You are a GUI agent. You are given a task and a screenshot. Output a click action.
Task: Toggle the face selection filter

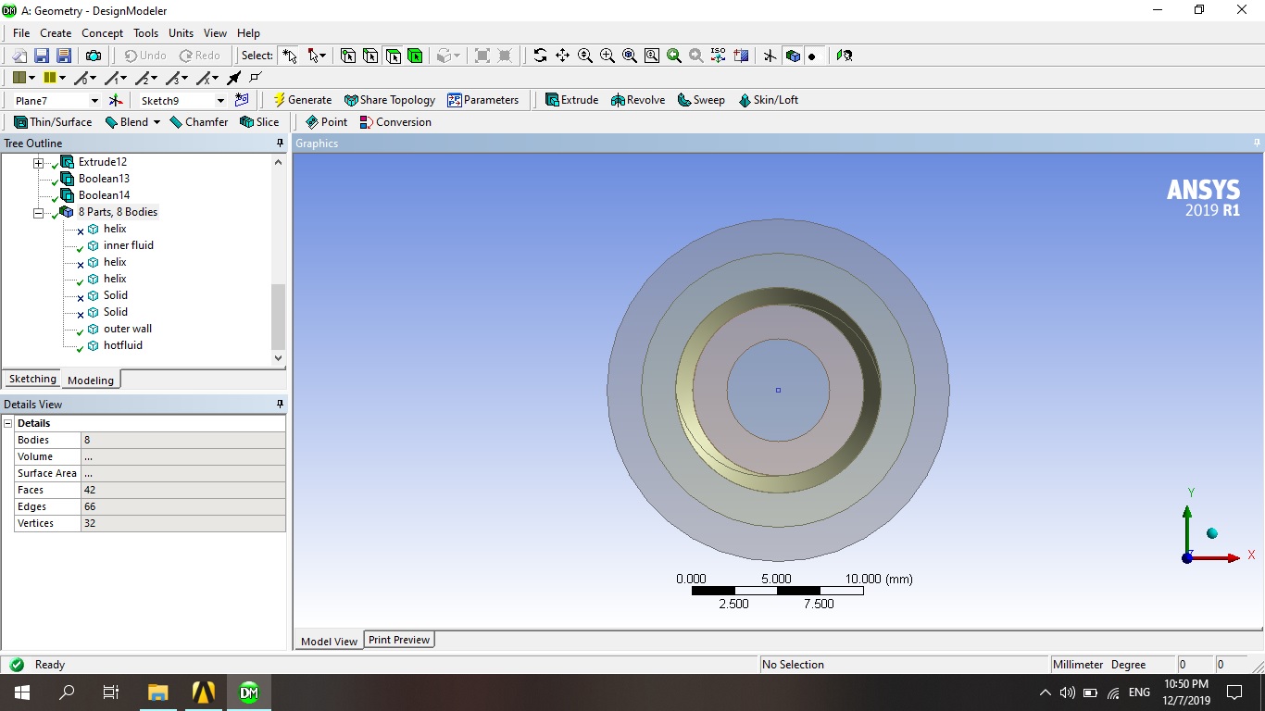pyautogui.click(x=393, y=56)
